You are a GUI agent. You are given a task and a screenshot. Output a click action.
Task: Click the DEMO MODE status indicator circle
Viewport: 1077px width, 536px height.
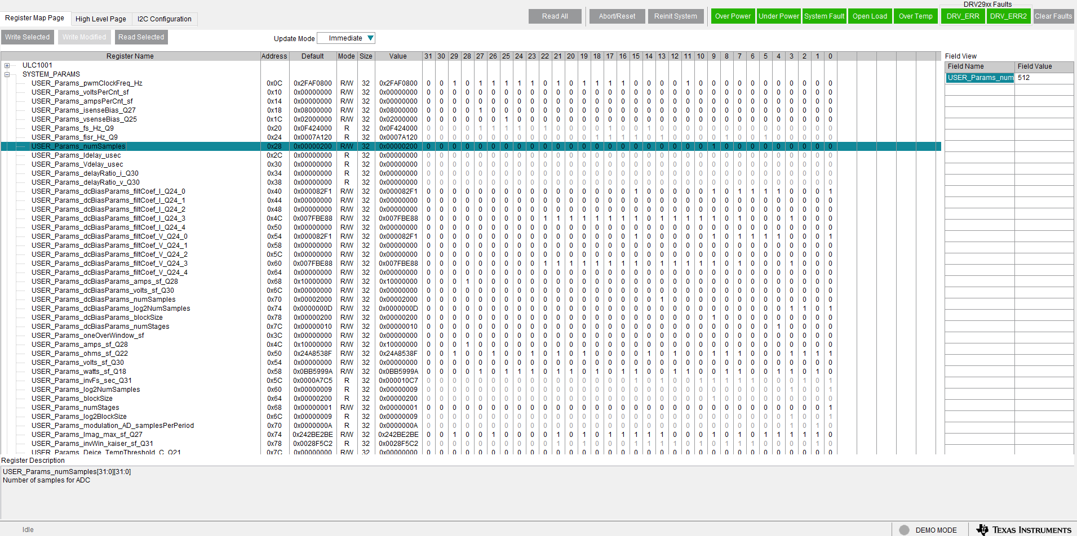pos(904,529)
